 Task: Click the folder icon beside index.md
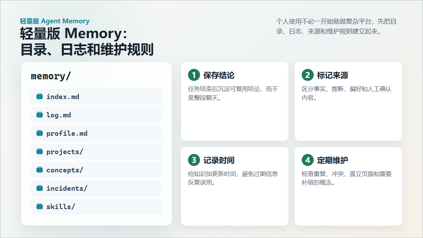[x=39, y=97]
